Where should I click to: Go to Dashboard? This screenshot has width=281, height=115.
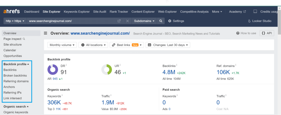click(32, 11)
